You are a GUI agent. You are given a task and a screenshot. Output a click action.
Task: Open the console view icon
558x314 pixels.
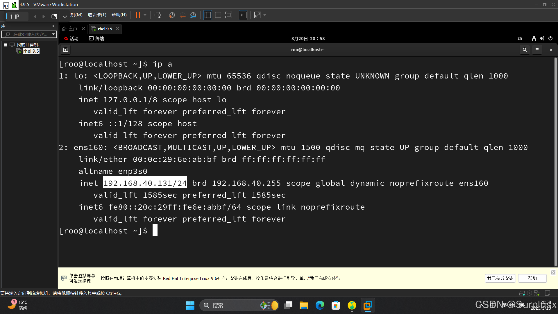tap(243, 15)
